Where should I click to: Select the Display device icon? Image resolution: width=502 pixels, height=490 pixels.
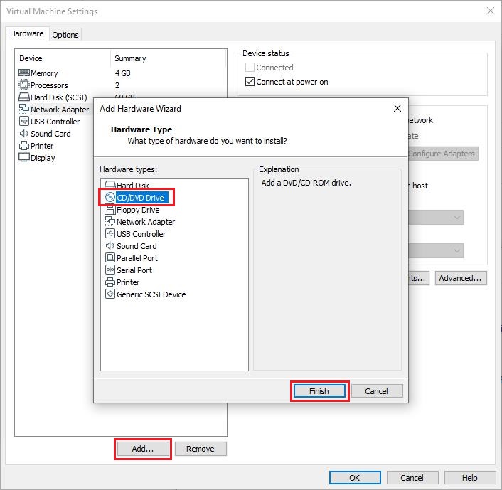point(23,158)
